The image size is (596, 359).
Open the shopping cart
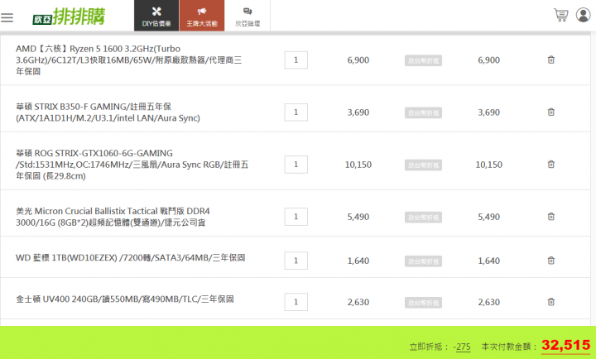560,15
